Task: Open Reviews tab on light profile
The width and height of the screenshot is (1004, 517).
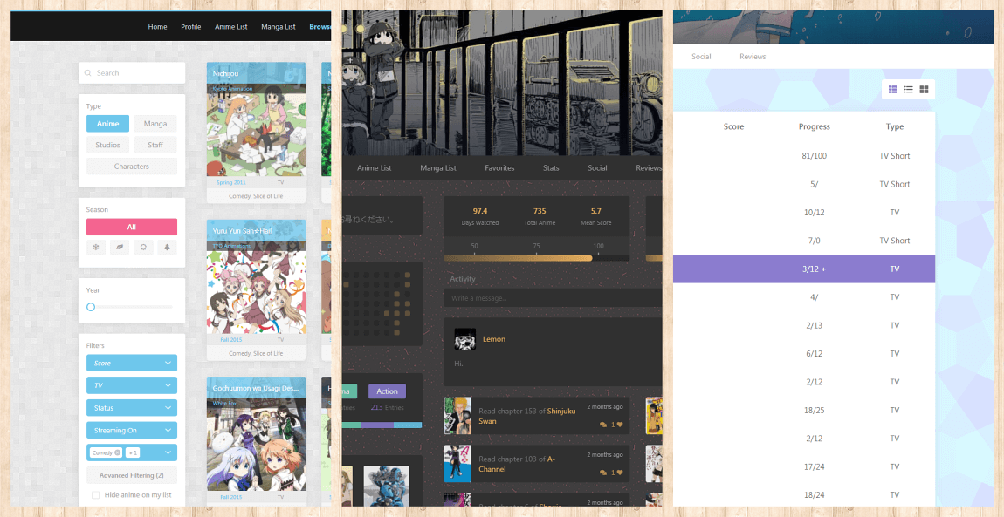Action: tap(753, 57)
